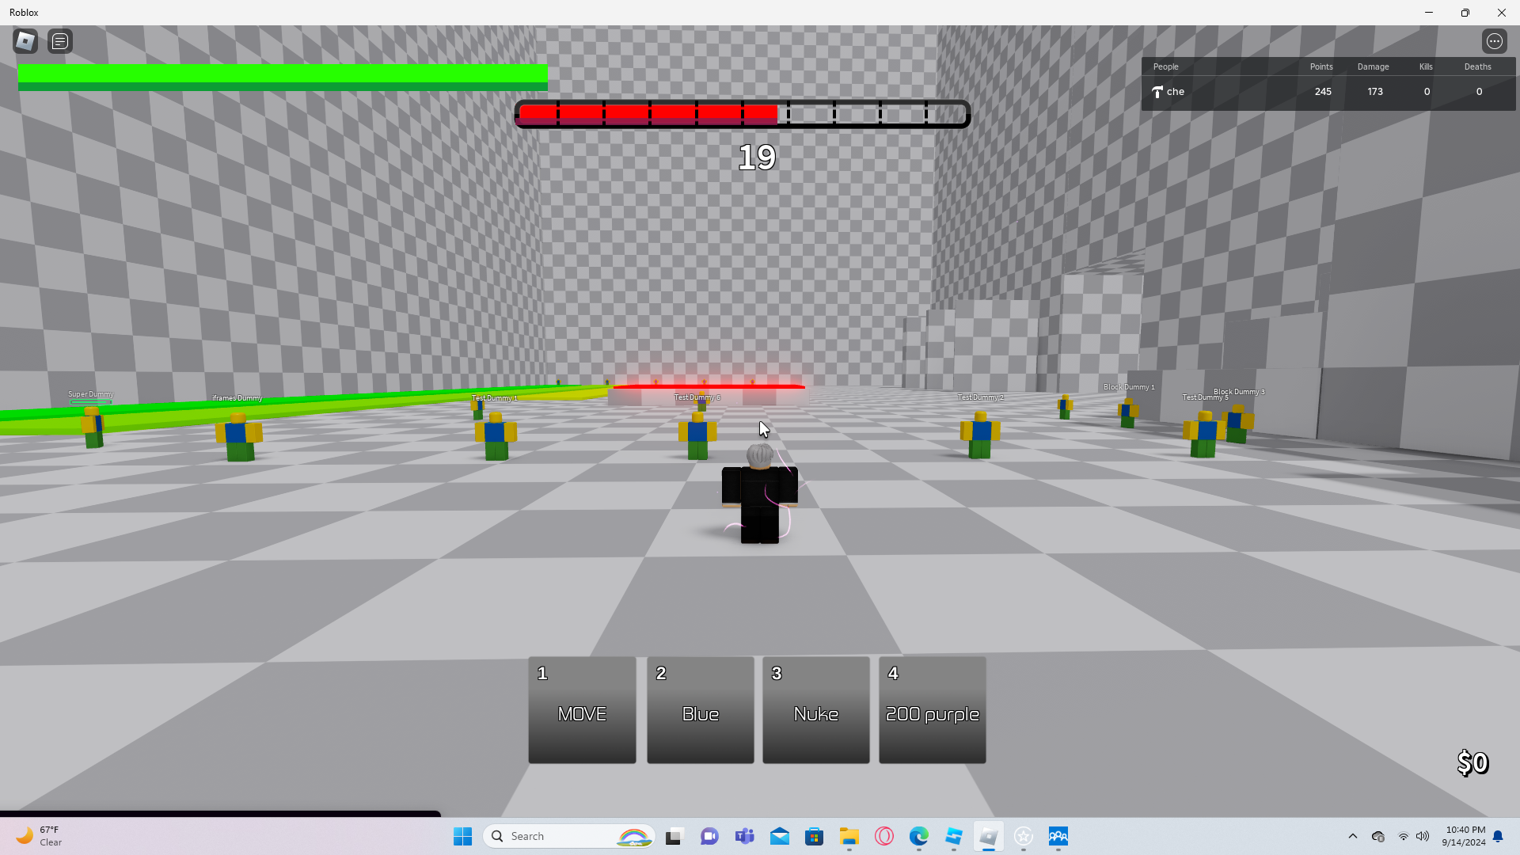This screenshot has width=1520, height=855.
Task: Select ability slot 1 MOVE
Action: click(582, 710)
